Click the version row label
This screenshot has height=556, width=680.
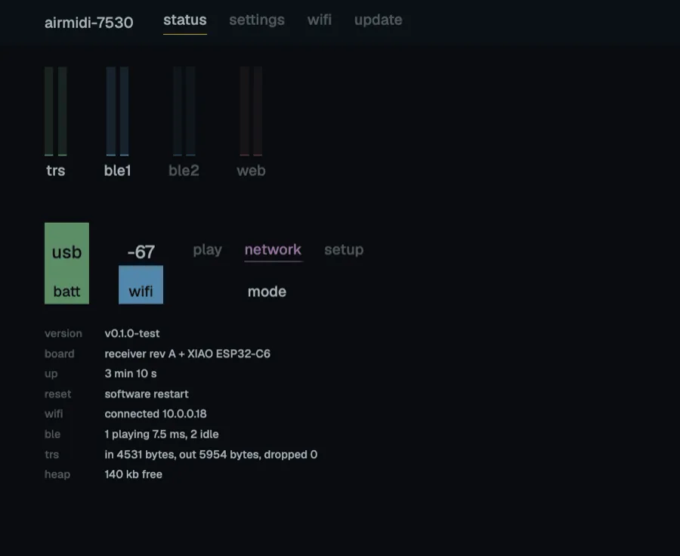point(63,333)
